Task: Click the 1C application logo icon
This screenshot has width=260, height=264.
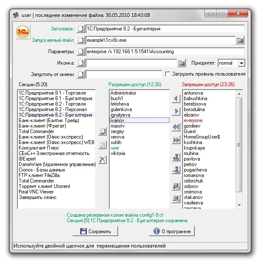Action: coord(23,32)
